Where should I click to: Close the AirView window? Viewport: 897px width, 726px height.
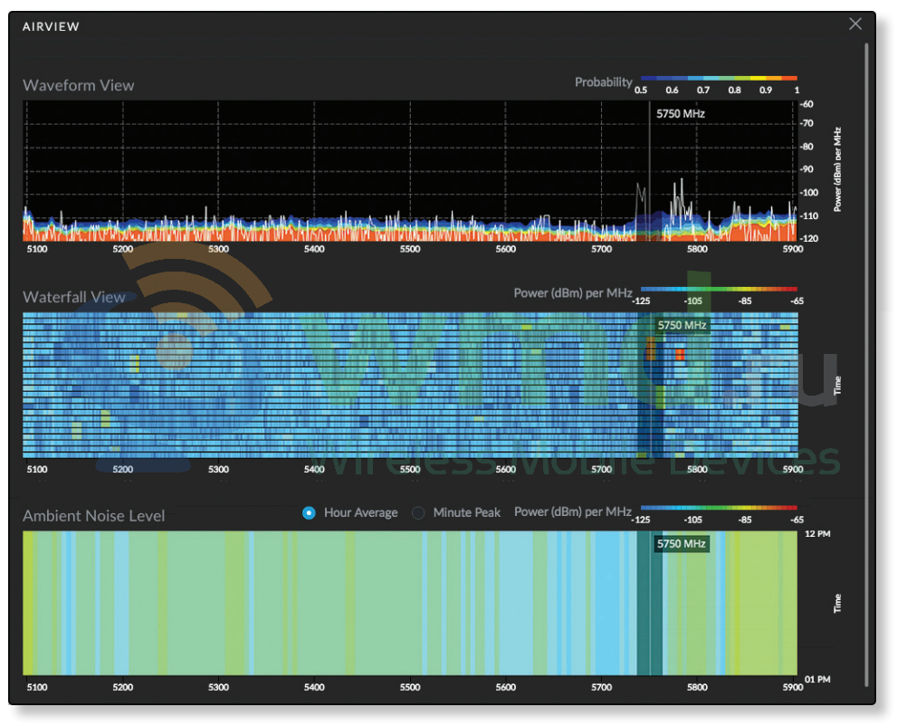point(855,24)
